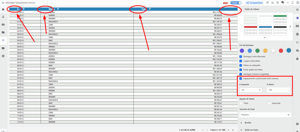Click the grid apps icon in right sidebar
This screenshot has height=132, width=300.
(x=297, y=10)
